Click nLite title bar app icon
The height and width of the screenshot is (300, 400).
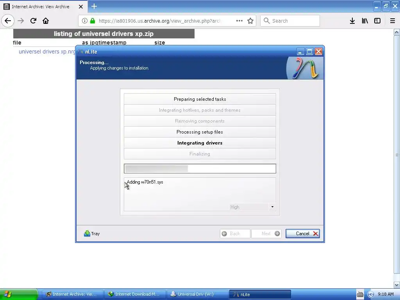[80, 52]
